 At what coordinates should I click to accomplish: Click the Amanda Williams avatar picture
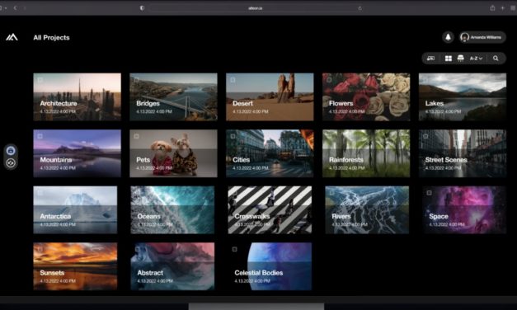[x=464, y=37]
